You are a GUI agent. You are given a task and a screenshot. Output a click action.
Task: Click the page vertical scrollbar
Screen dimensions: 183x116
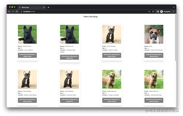coord(175,37)
